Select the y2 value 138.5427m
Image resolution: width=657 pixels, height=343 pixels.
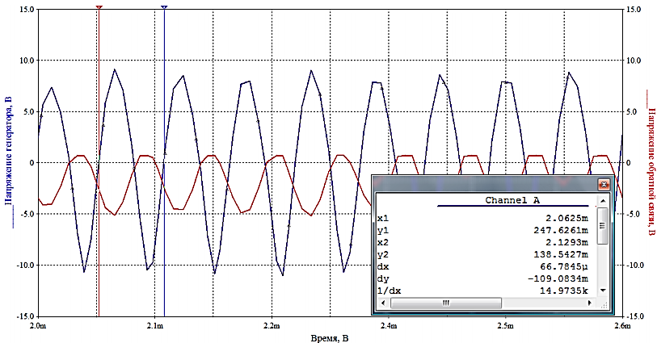[x=561, y=255]
